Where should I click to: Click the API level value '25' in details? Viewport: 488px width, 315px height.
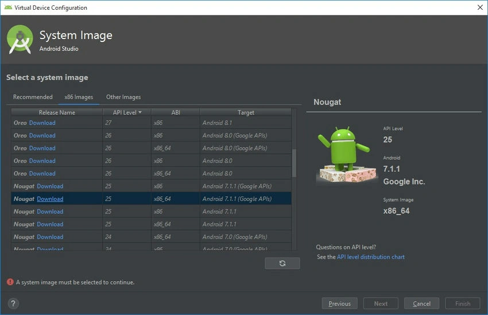coord(388,140)
